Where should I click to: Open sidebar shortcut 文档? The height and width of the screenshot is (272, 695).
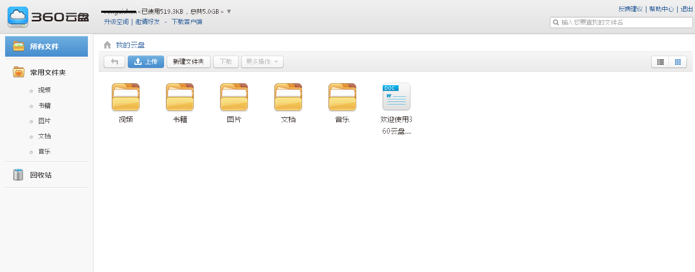click(44, 136)
